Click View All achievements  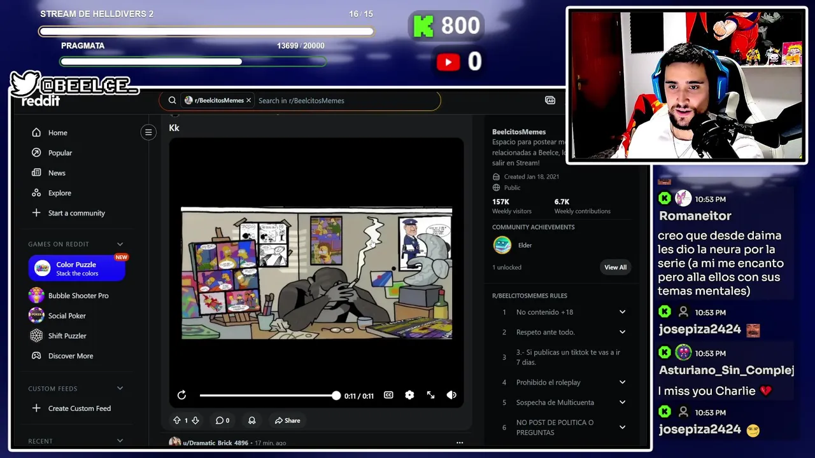(x=615, y=267)
